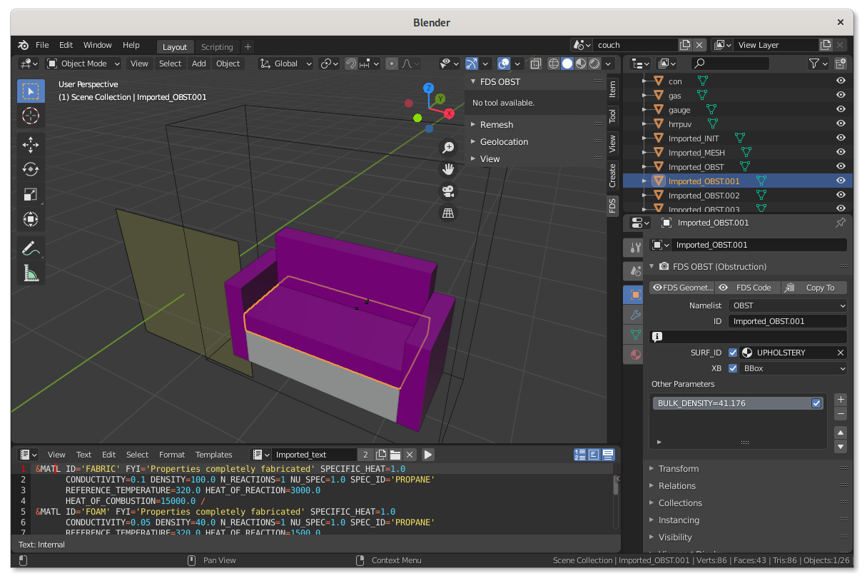The height and width of the screenshot is (581, 867).
Task: Hide the gauge object in outliner
Action: [x=841, y=110]
